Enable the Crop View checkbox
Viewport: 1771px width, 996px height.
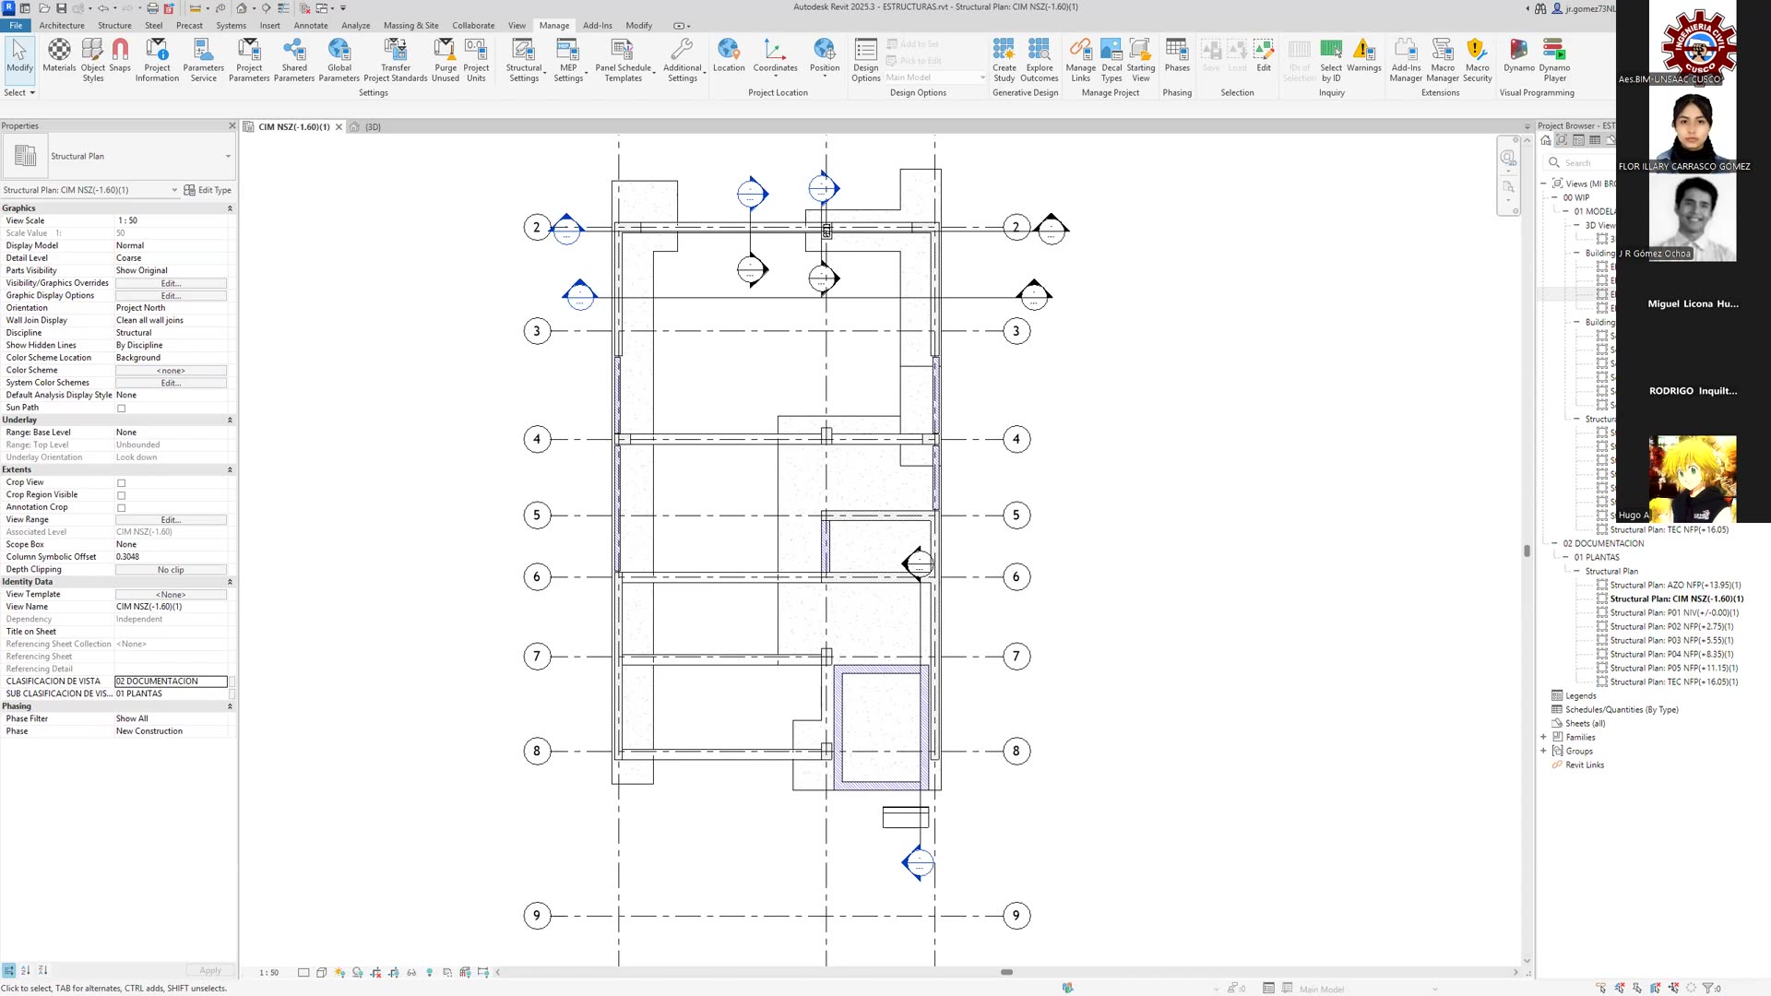121,482
